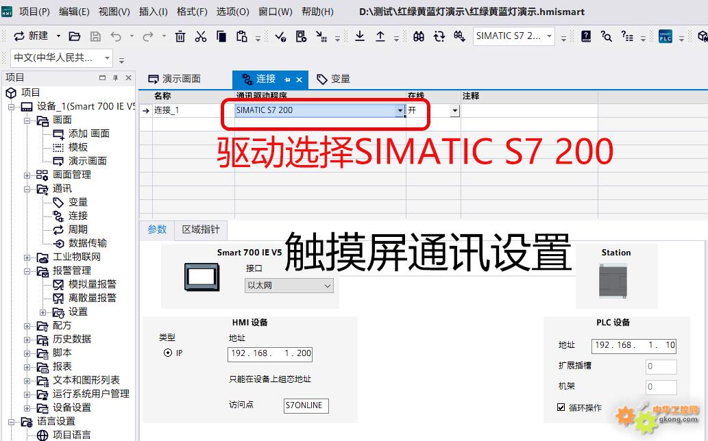The width and height of the screenshot is (708, 441).
Task: Click the download to device arrow icon
Action: pos(360,36)
